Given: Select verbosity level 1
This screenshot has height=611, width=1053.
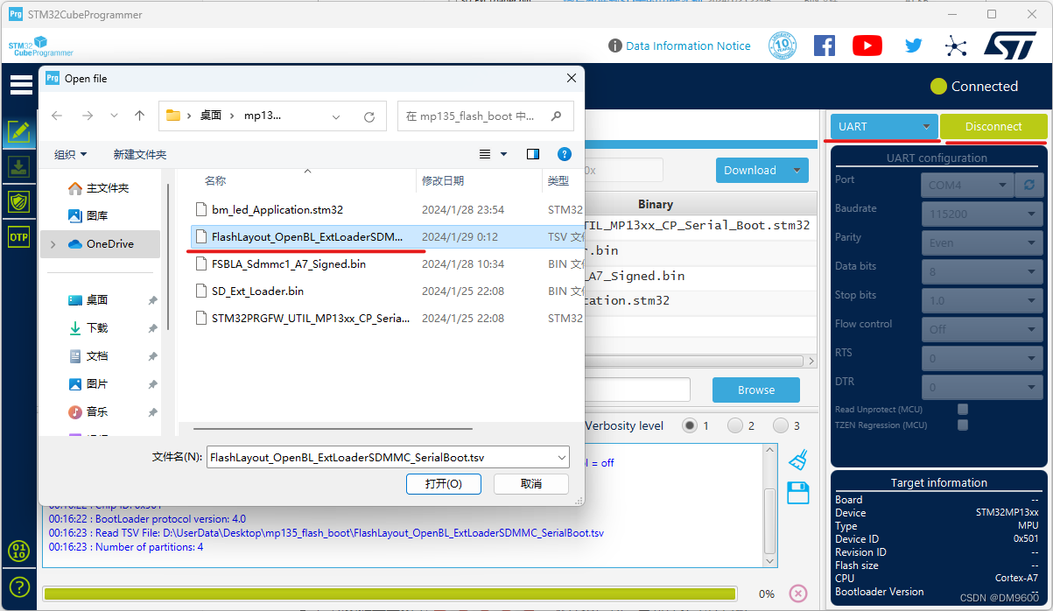Looking at the screenshot, I should pos(690,425).
